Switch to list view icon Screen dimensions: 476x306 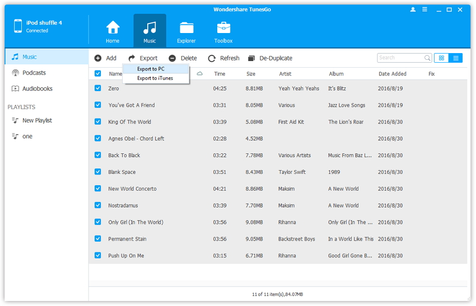456,58
